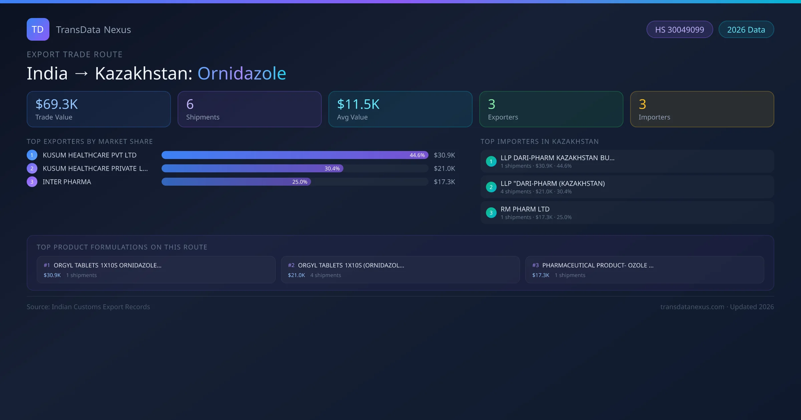Select the $69.3K Trade Value card
This screenshot has height=420, width=801.
point(98,109)
